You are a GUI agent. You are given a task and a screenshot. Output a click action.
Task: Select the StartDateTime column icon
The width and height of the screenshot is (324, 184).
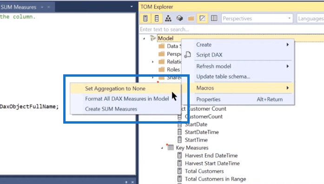click(179, 132)
